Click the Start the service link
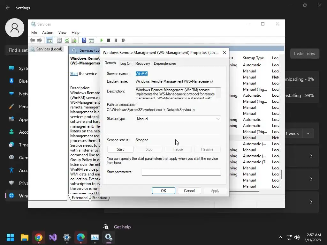327x245 pixels. [74, 74]
